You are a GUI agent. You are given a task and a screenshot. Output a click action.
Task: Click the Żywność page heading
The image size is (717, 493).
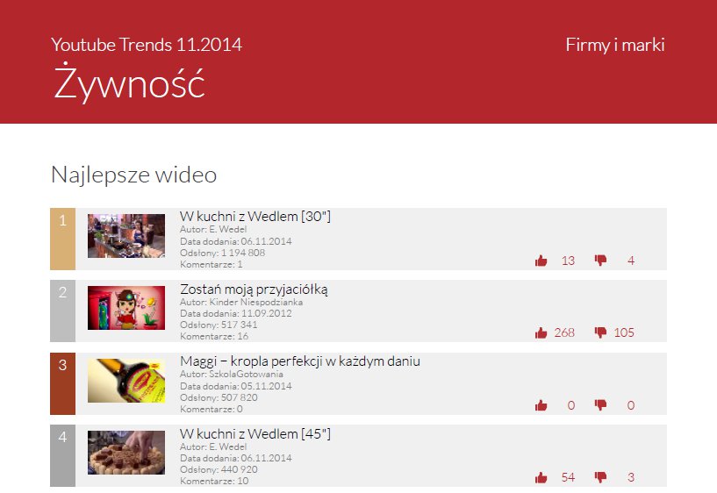129,83
